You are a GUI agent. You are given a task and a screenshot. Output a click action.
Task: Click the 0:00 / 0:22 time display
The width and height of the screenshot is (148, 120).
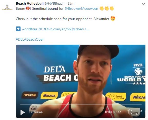pyautogui.click(x=113, y=112)
